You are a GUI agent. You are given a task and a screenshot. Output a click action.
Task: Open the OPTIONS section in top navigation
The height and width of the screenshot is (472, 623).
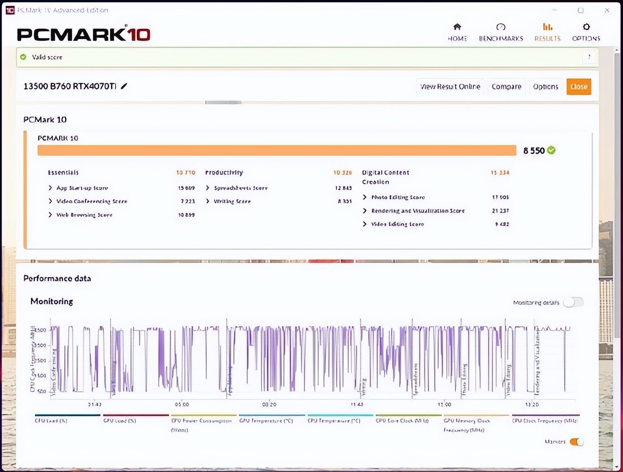click(586, 32)
